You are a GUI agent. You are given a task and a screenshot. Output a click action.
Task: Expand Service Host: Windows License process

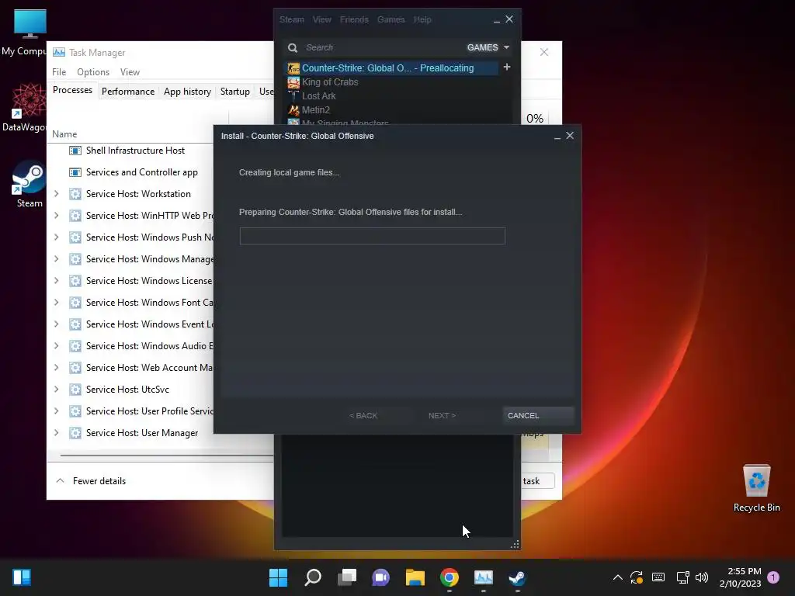click(x=57, y=281)
